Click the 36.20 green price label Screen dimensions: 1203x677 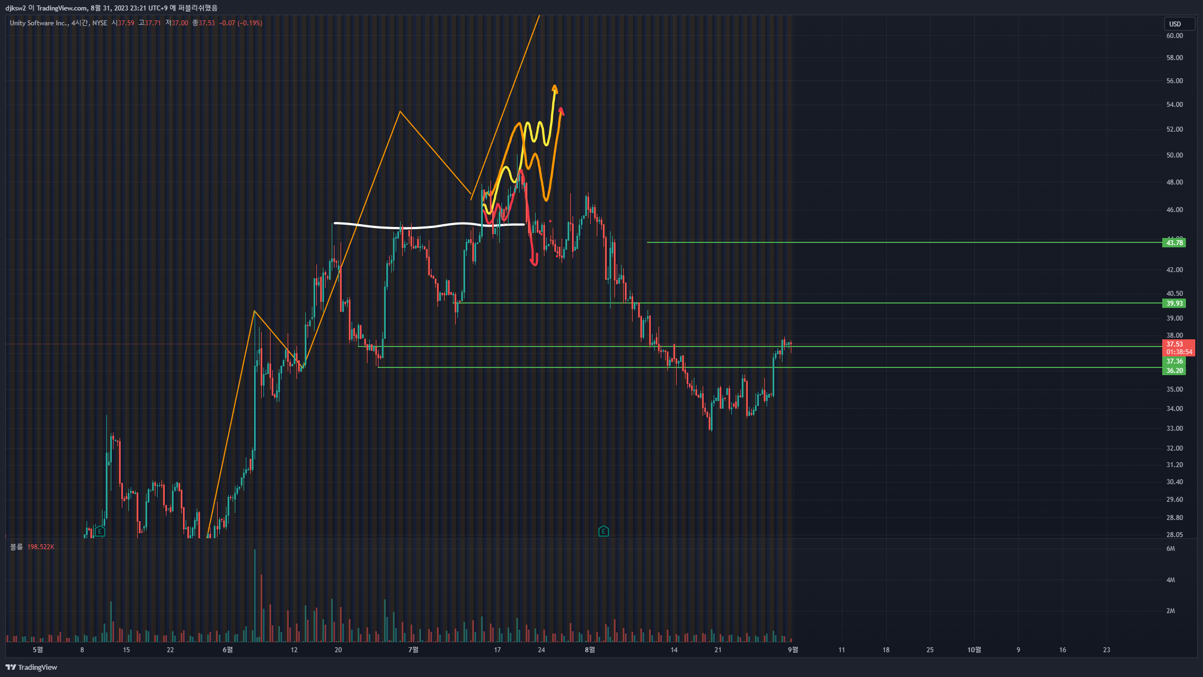1174,370
